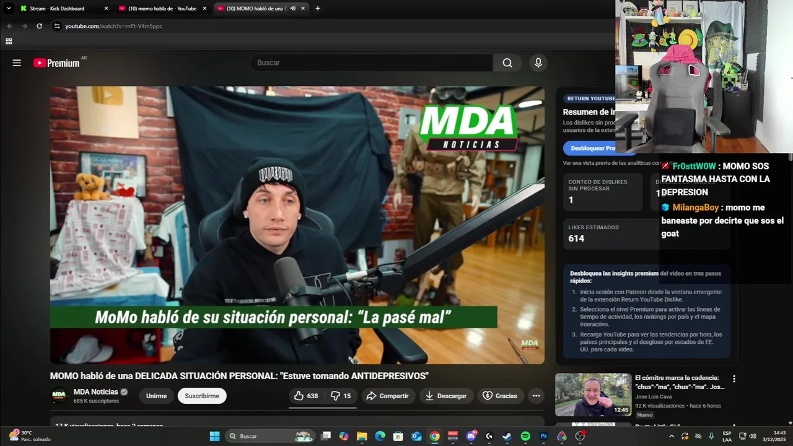Click the Windows taskbar Buscar box
This screenshot has height=446, width=793.
[x=270, y=436]
